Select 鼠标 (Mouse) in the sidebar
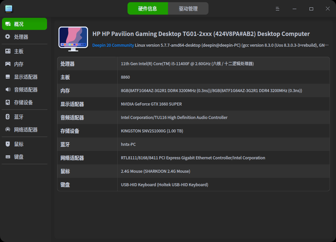 click(x=18, y=144)
